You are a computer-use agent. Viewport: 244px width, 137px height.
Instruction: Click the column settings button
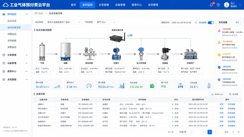(x=234, y=94)
